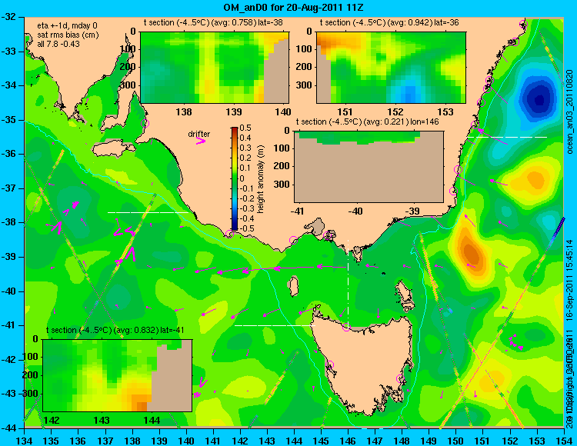Click the 154 longitude axis label

[x=564, y=440]
